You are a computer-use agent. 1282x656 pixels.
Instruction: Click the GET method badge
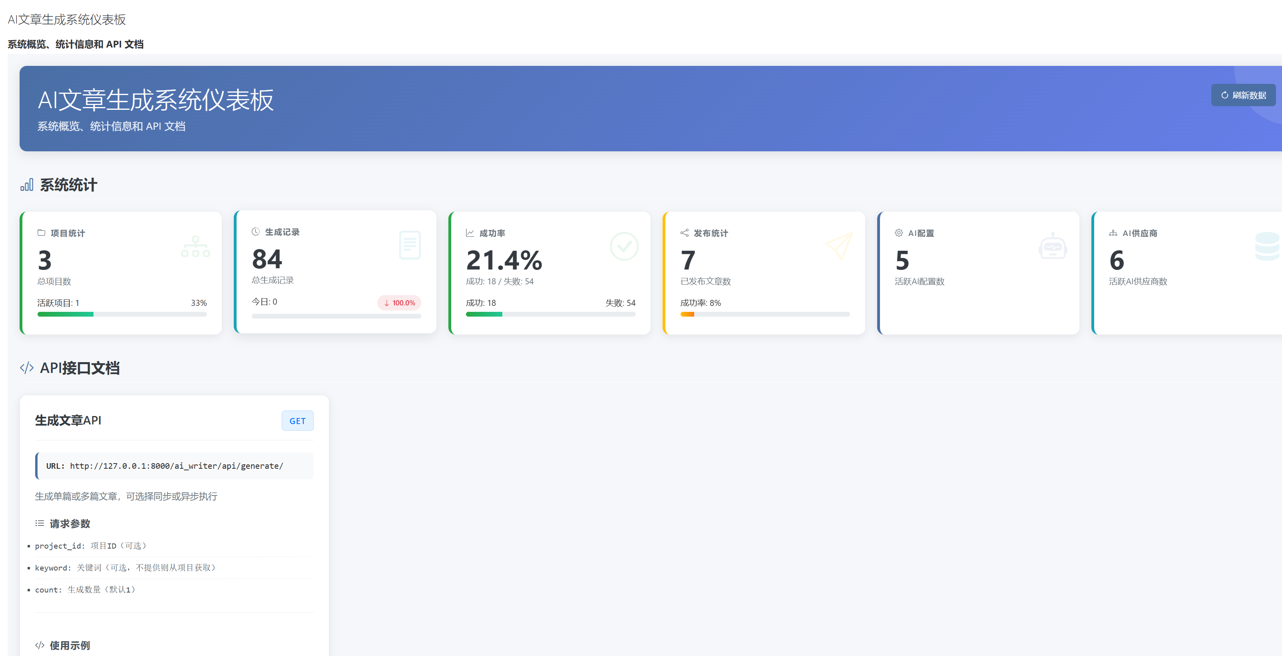[x=297, y=421]
